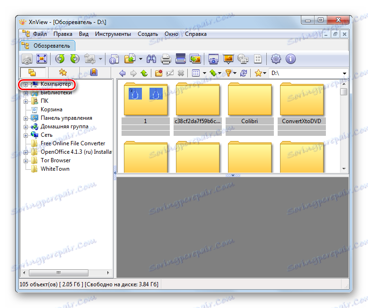
Task: Click the Search binoculars icon
Action: [151, 59]
